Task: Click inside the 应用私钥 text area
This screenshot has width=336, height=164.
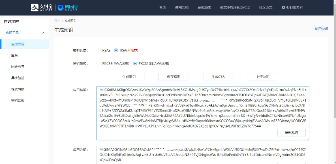Action: (x=203, y=113)
